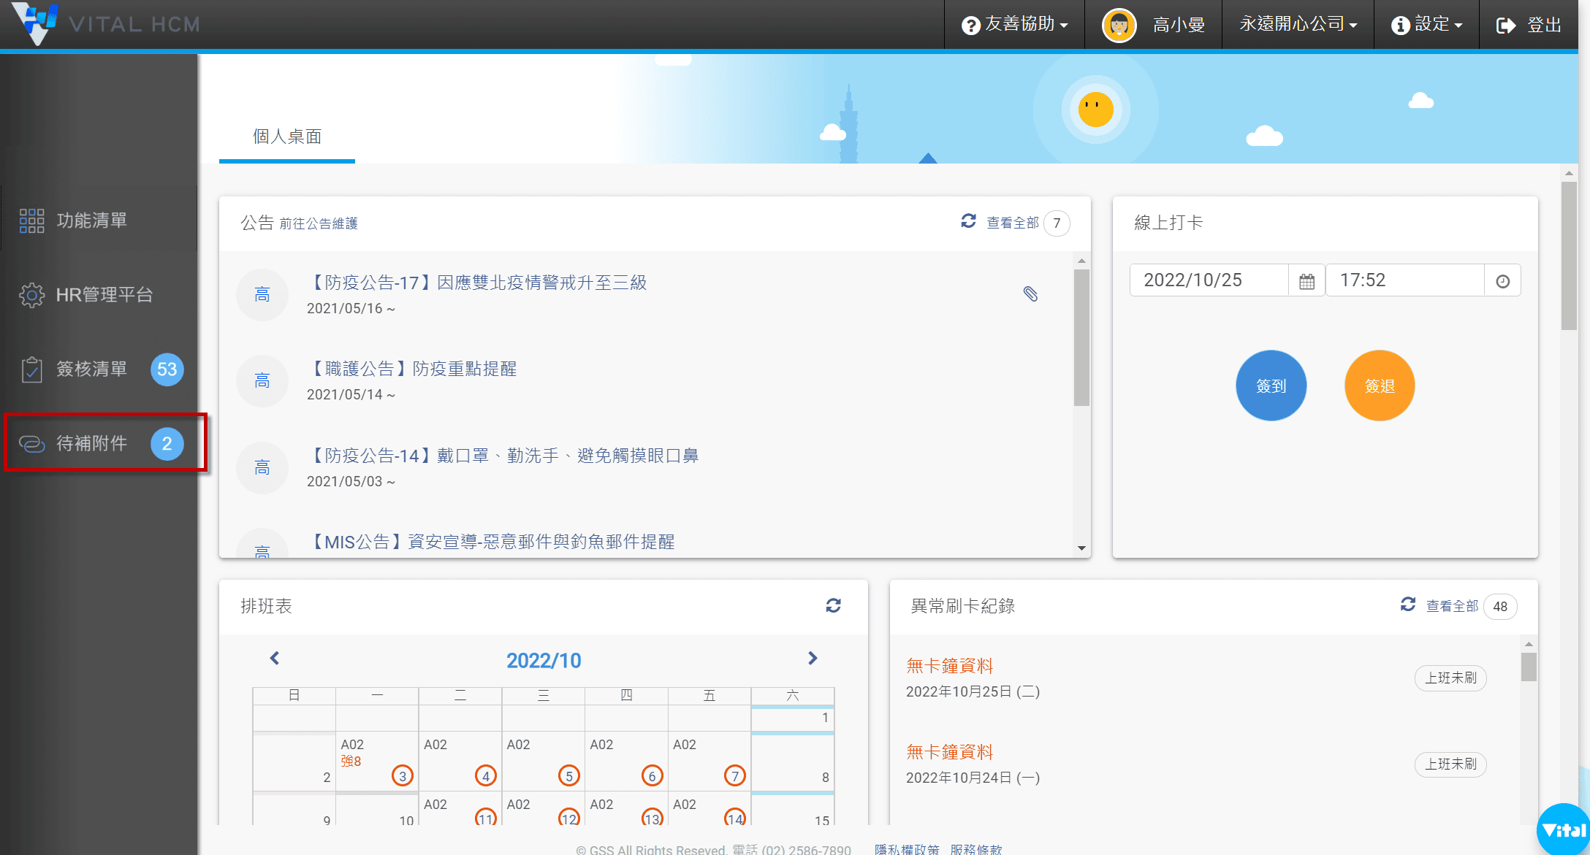Click the announcements list scrollbar

(1081, 337)
